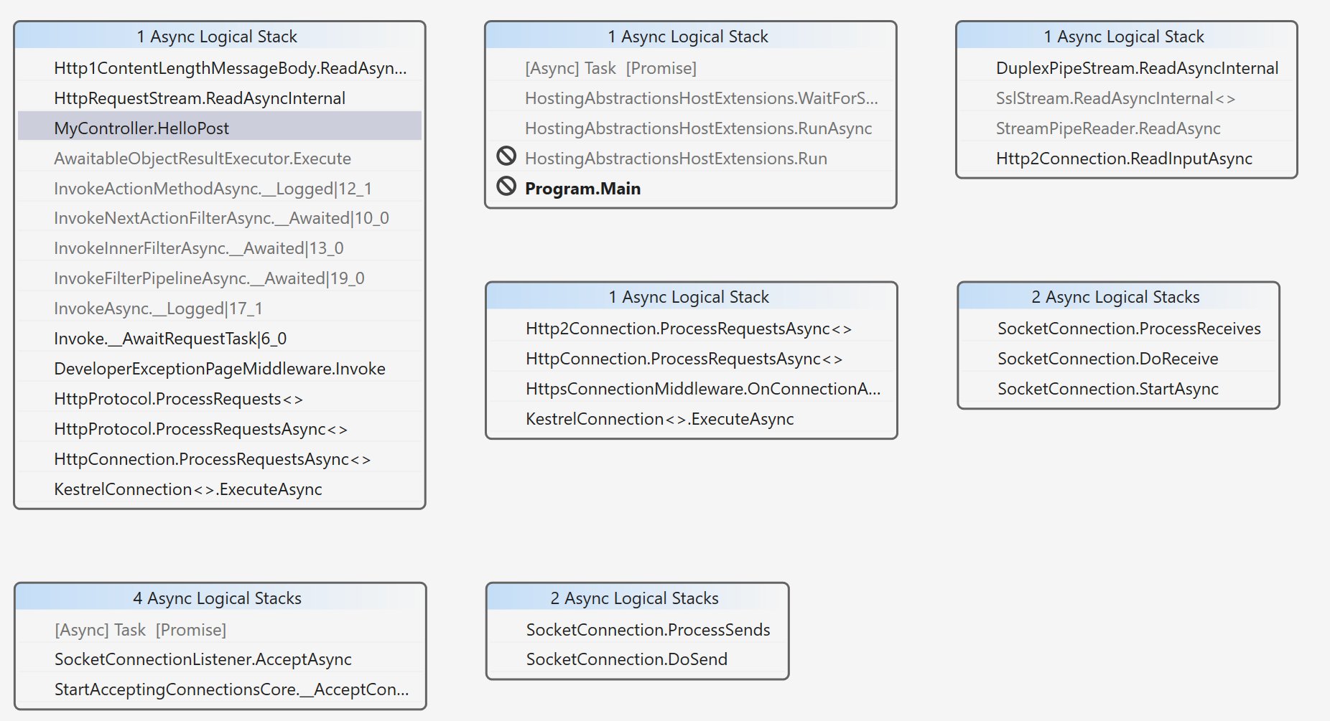
Task: Select the MyController.HelloPost frame
Action: click(220, 128)
